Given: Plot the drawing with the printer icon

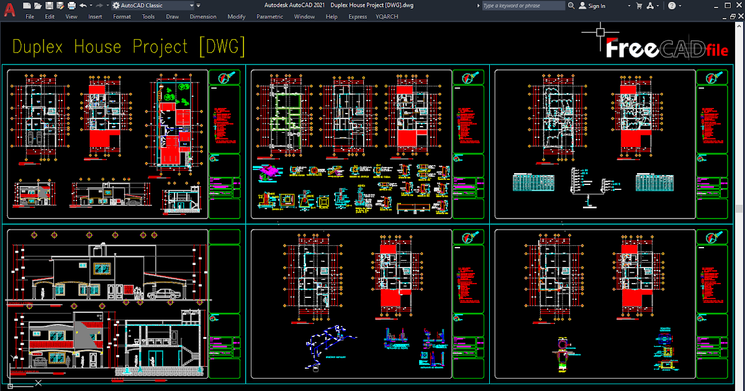Looking at the screenshot, I should point(72,6).
